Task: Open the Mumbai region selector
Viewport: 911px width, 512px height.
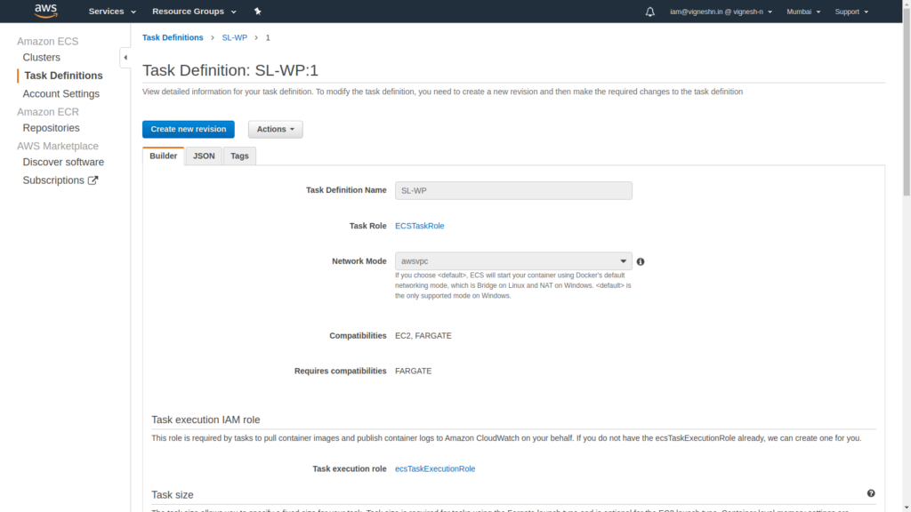Action: point(803,12)
